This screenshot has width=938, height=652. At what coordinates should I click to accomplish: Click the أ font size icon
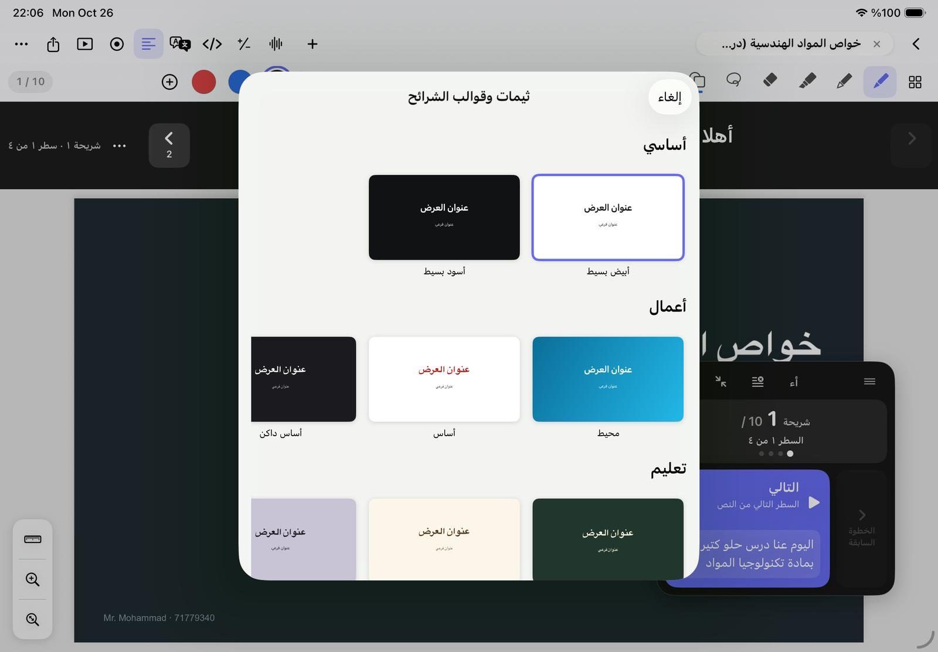coord(794,382)
